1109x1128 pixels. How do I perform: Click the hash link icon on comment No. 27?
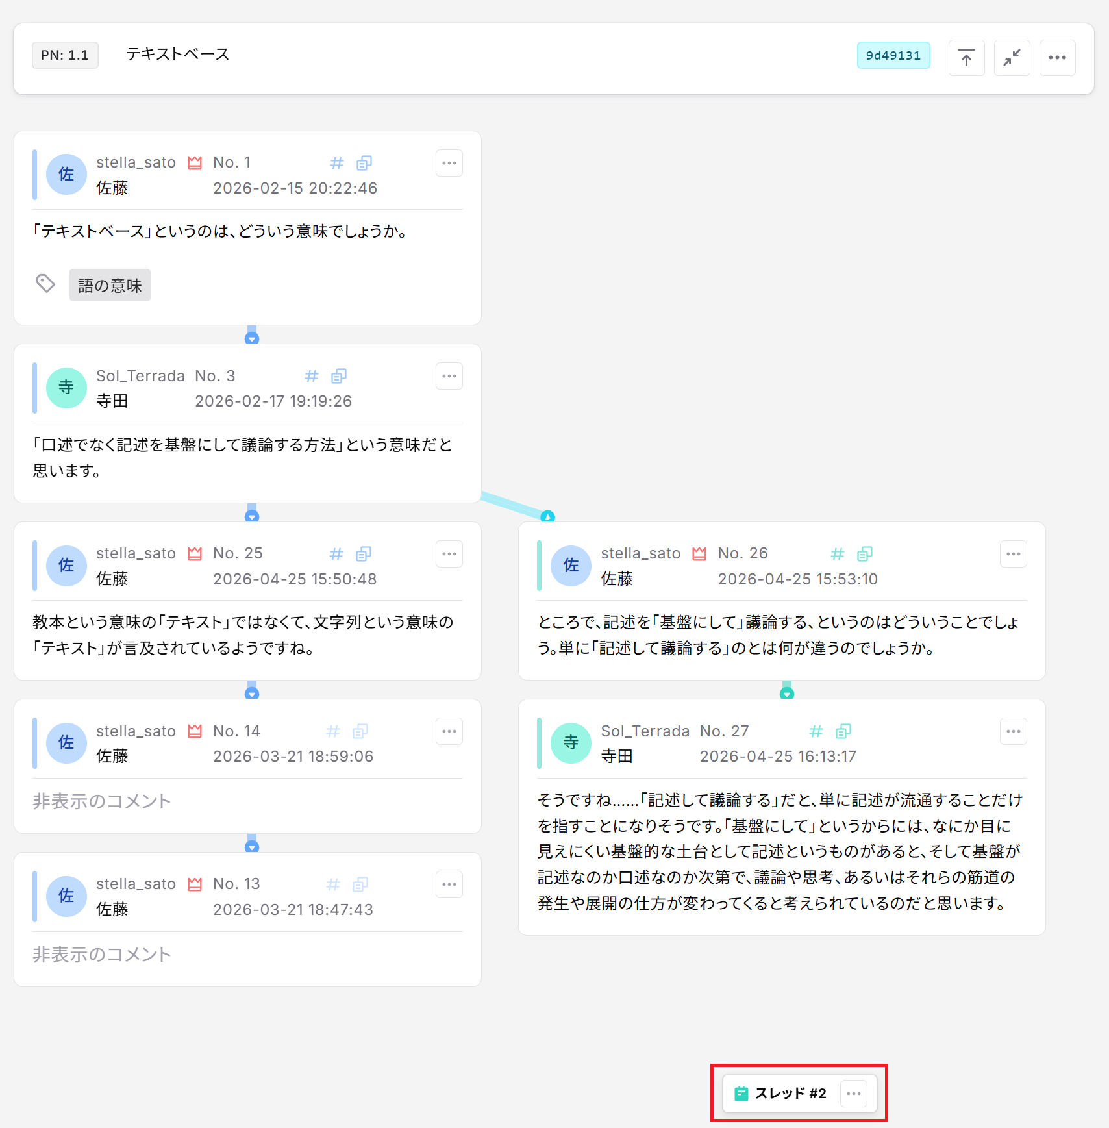coord(816,731)
